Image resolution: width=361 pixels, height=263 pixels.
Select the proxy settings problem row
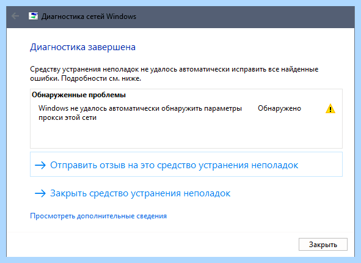coord(186,113)
